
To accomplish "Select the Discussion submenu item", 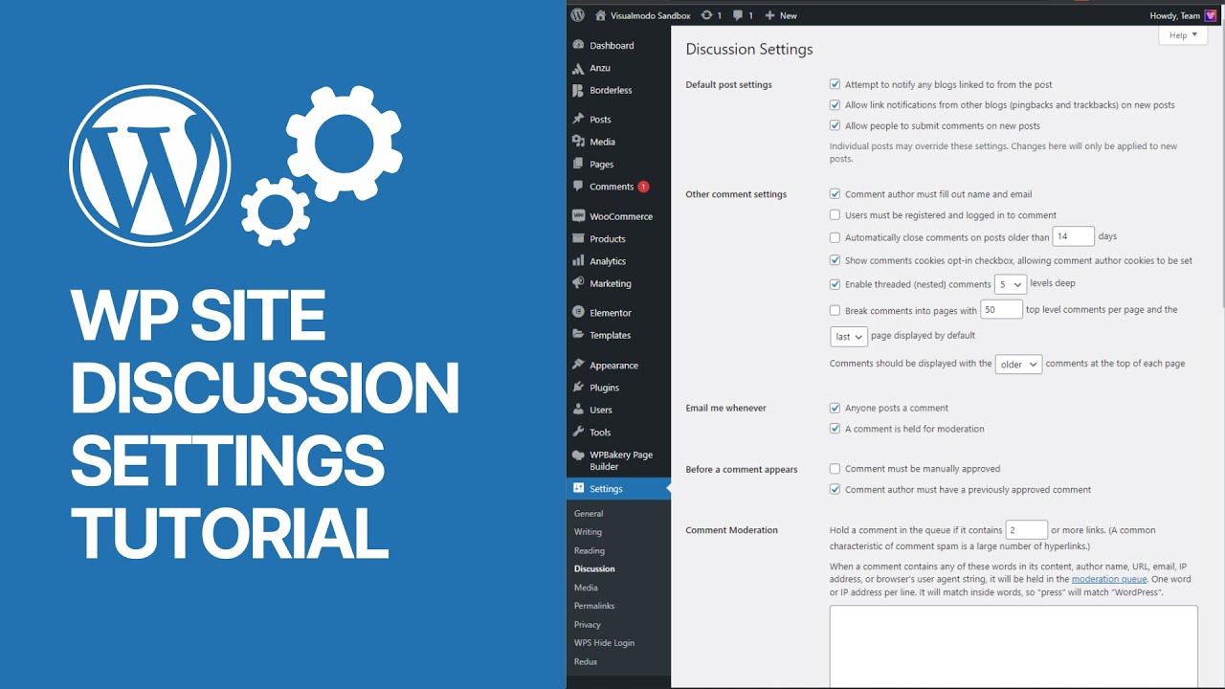I will click(594, 568).
